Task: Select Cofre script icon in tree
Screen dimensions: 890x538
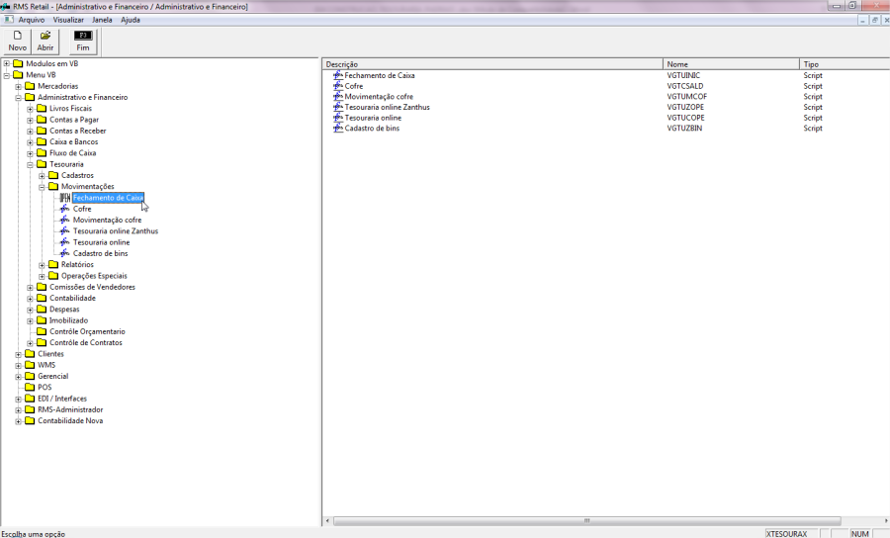Action: click(64, 209)
